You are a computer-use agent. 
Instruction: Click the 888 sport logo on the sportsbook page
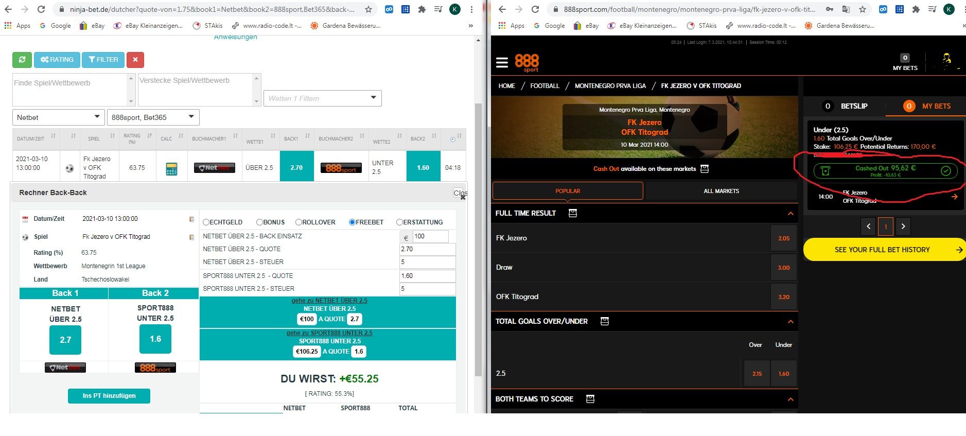tap(527, 63)
